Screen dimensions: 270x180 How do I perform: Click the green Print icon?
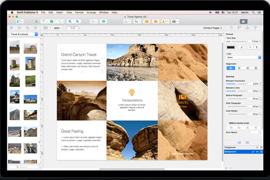coord(103,21)
